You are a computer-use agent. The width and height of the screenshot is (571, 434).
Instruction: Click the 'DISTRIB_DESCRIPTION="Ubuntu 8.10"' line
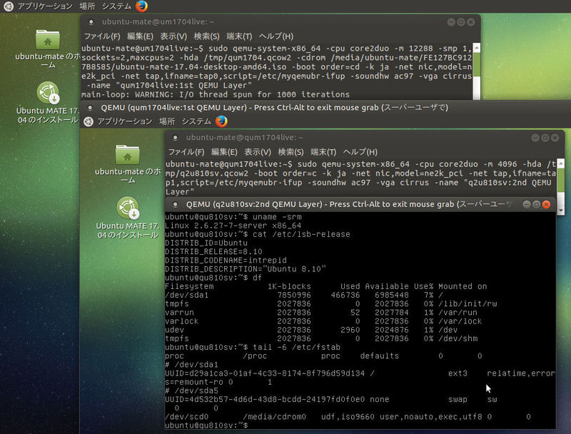click(246, 269)
